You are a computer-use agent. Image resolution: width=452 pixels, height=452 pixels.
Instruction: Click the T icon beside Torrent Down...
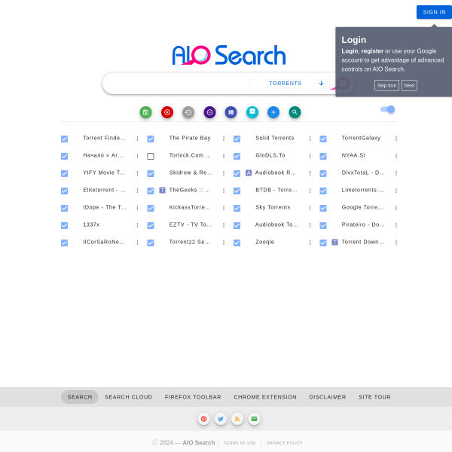coord(334,242)
